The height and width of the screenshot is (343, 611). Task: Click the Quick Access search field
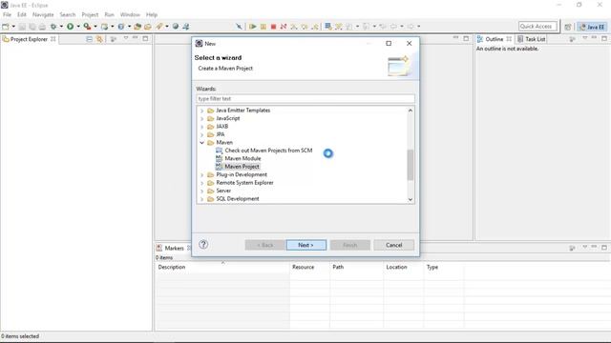click(537, 26)
